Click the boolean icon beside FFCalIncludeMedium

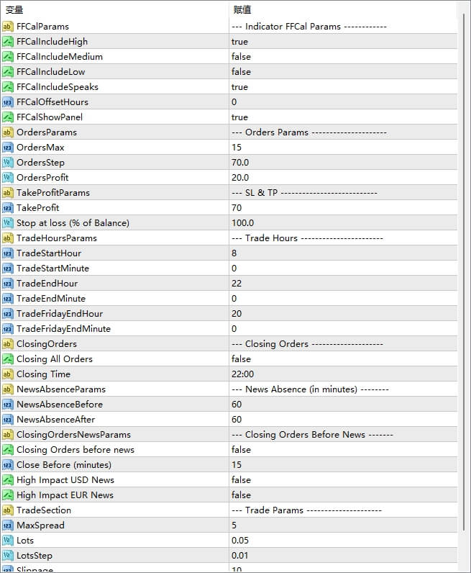pos(7,57)
